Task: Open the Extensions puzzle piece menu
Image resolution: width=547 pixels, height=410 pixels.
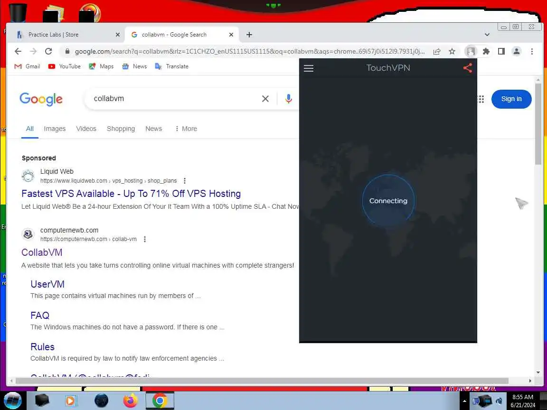Action: coord(486,52)
